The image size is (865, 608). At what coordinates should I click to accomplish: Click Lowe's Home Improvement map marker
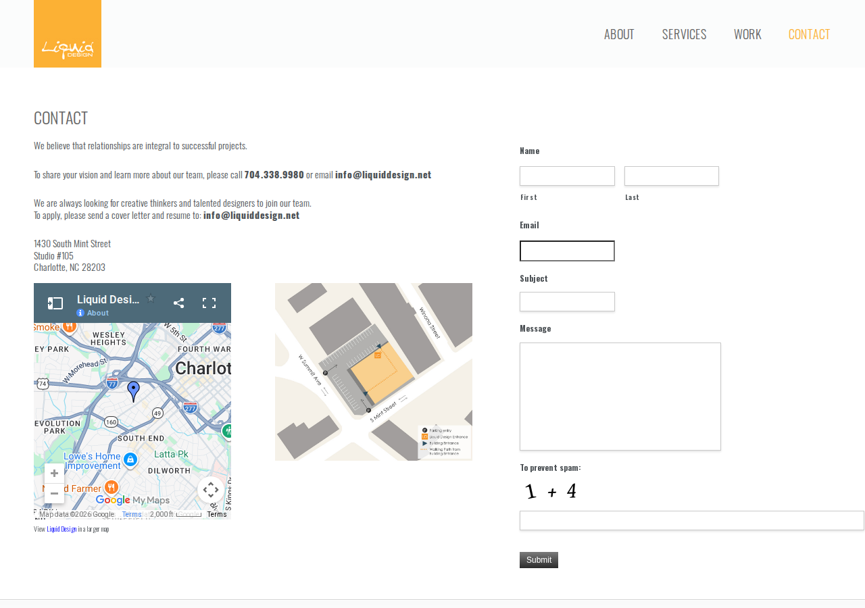[130, 459]
